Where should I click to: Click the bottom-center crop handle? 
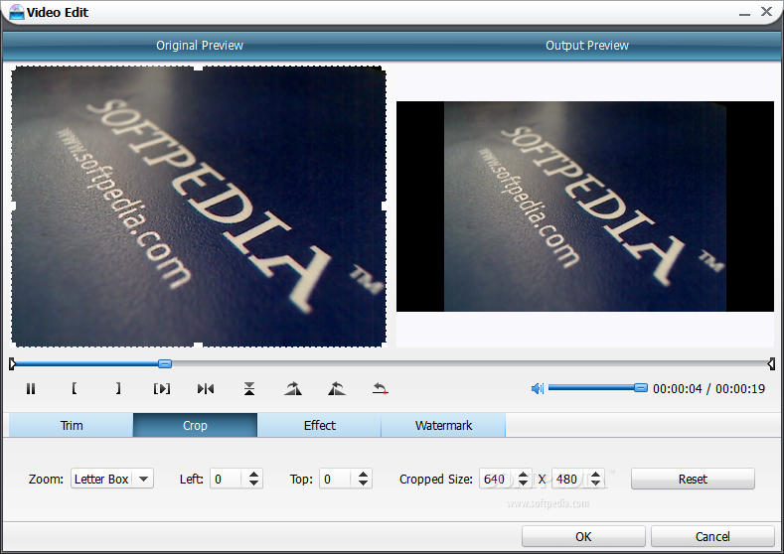[x=198, y=346]
